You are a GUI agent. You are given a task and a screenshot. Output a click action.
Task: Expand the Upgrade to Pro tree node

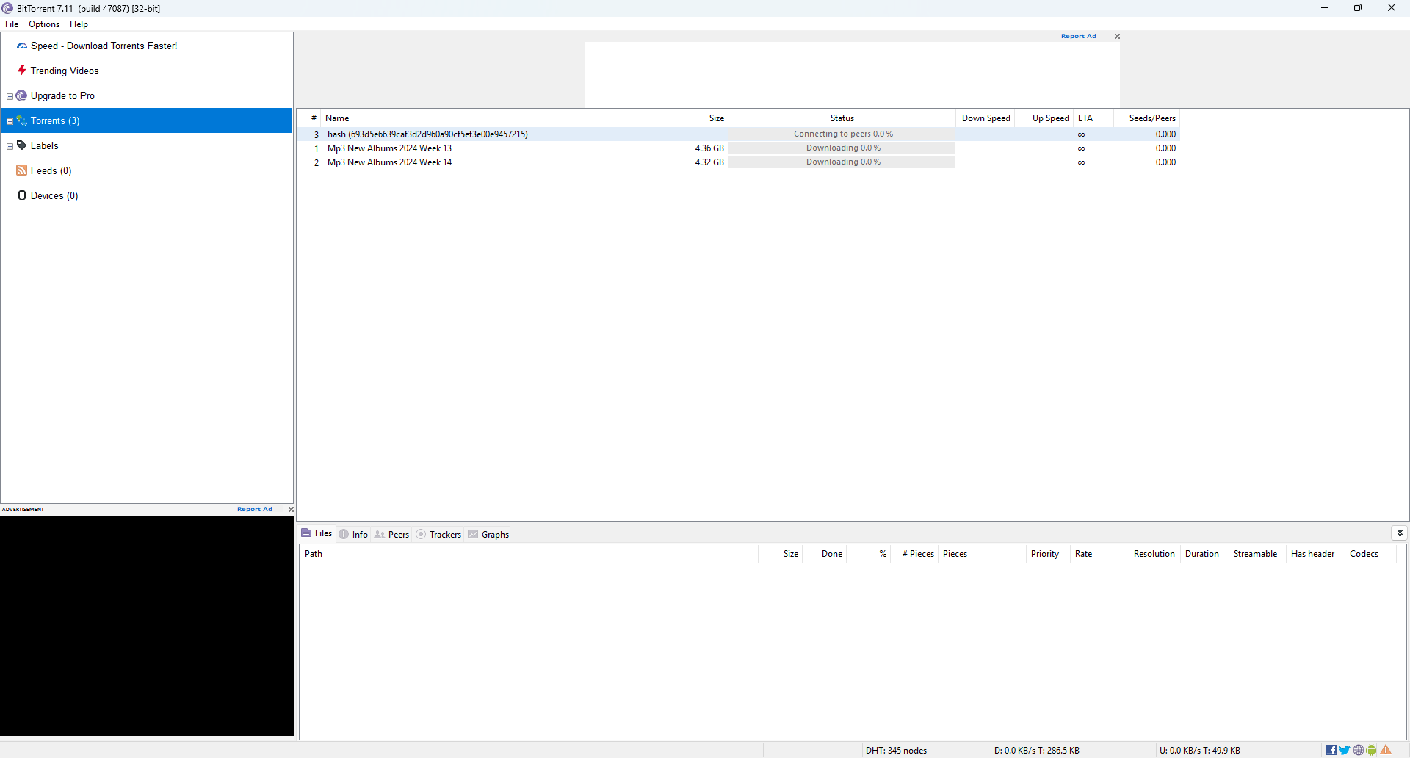click(10, 96)
